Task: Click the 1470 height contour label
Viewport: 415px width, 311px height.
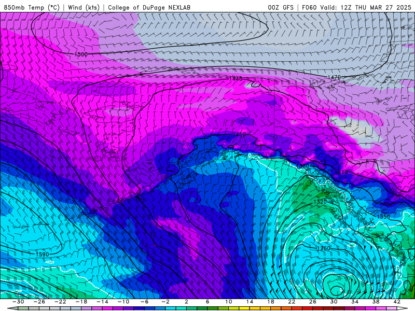Action: [334, 77]
